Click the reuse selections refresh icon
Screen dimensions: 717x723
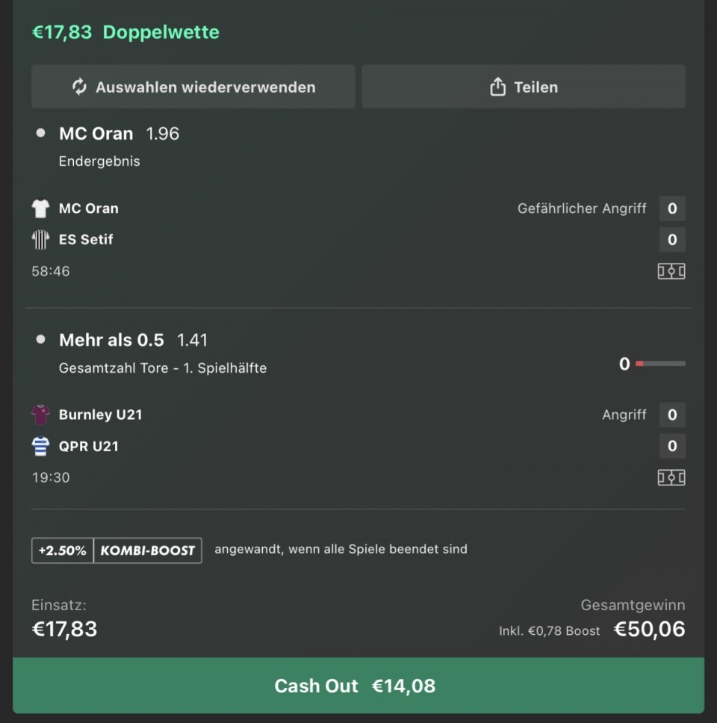(x=79, y=87)
